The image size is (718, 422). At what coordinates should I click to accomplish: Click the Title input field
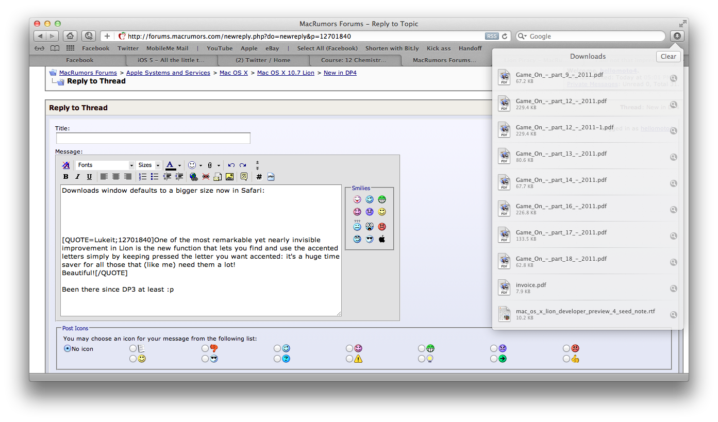coord(153,138)
